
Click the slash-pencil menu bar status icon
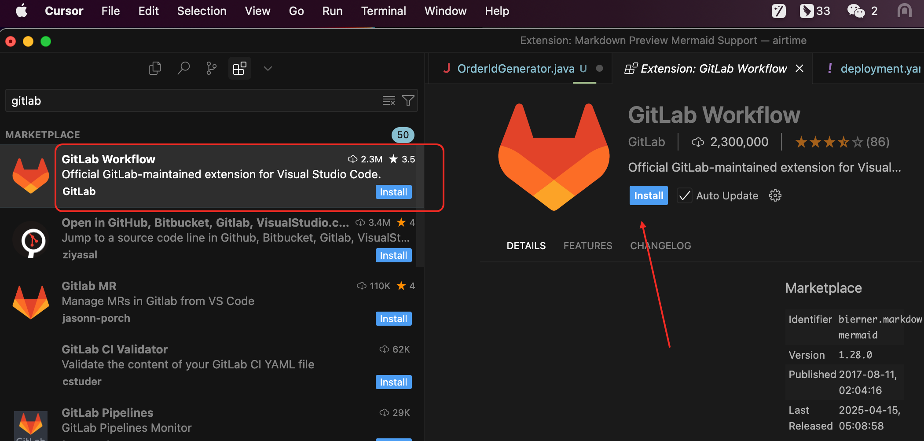[779, 11]
